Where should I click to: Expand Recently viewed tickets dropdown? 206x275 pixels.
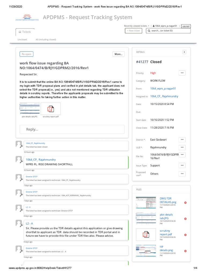click(137, 26)
